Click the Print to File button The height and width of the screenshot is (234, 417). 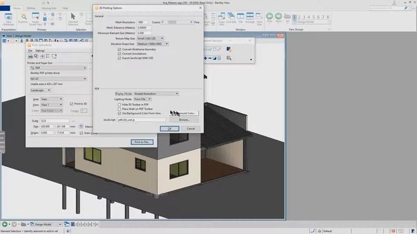coord(142,142)
